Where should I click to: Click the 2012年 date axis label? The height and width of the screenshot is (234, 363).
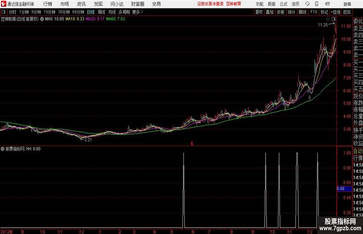pyautogui.click(x=7, y=232)
